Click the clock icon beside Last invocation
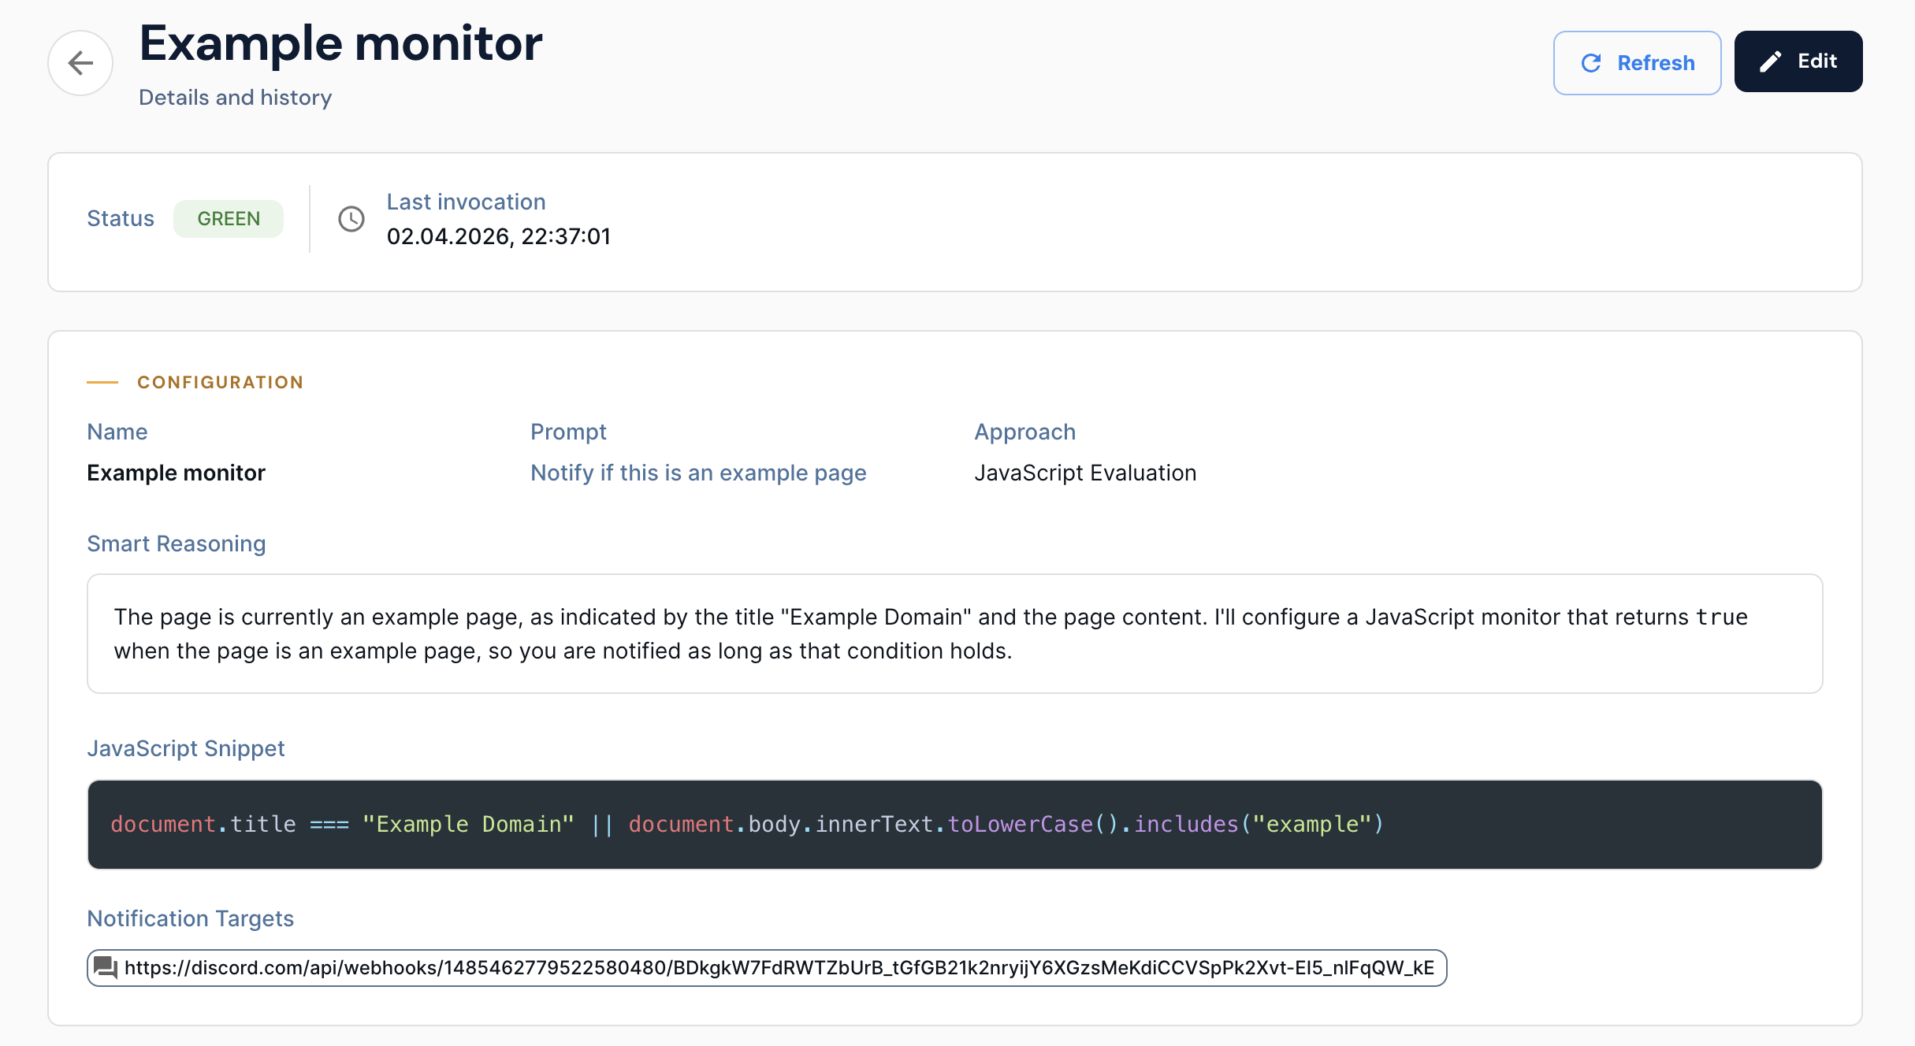 351,219
